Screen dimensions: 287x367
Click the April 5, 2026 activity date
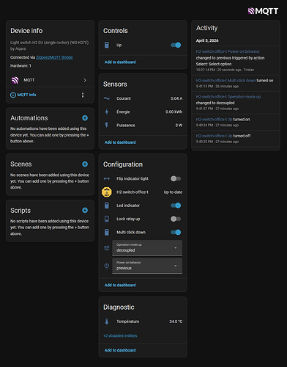tap(207, 40)
